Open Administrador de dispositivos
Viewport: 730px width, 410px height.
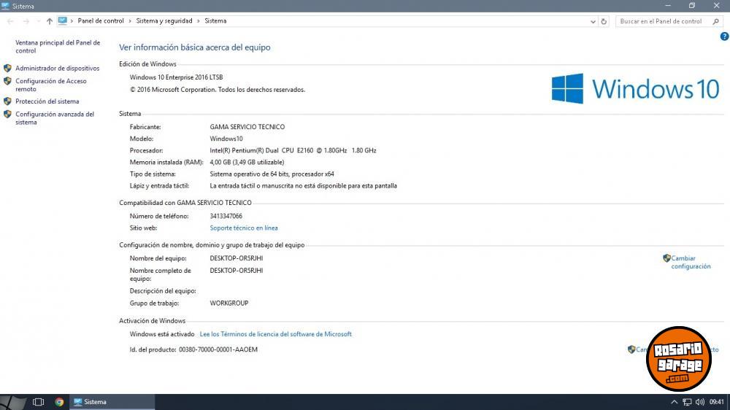point(57,68)
